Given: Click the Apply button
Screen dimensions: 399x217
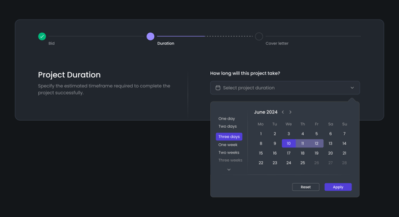Looking at the screenshot, I should click(338, 187).
